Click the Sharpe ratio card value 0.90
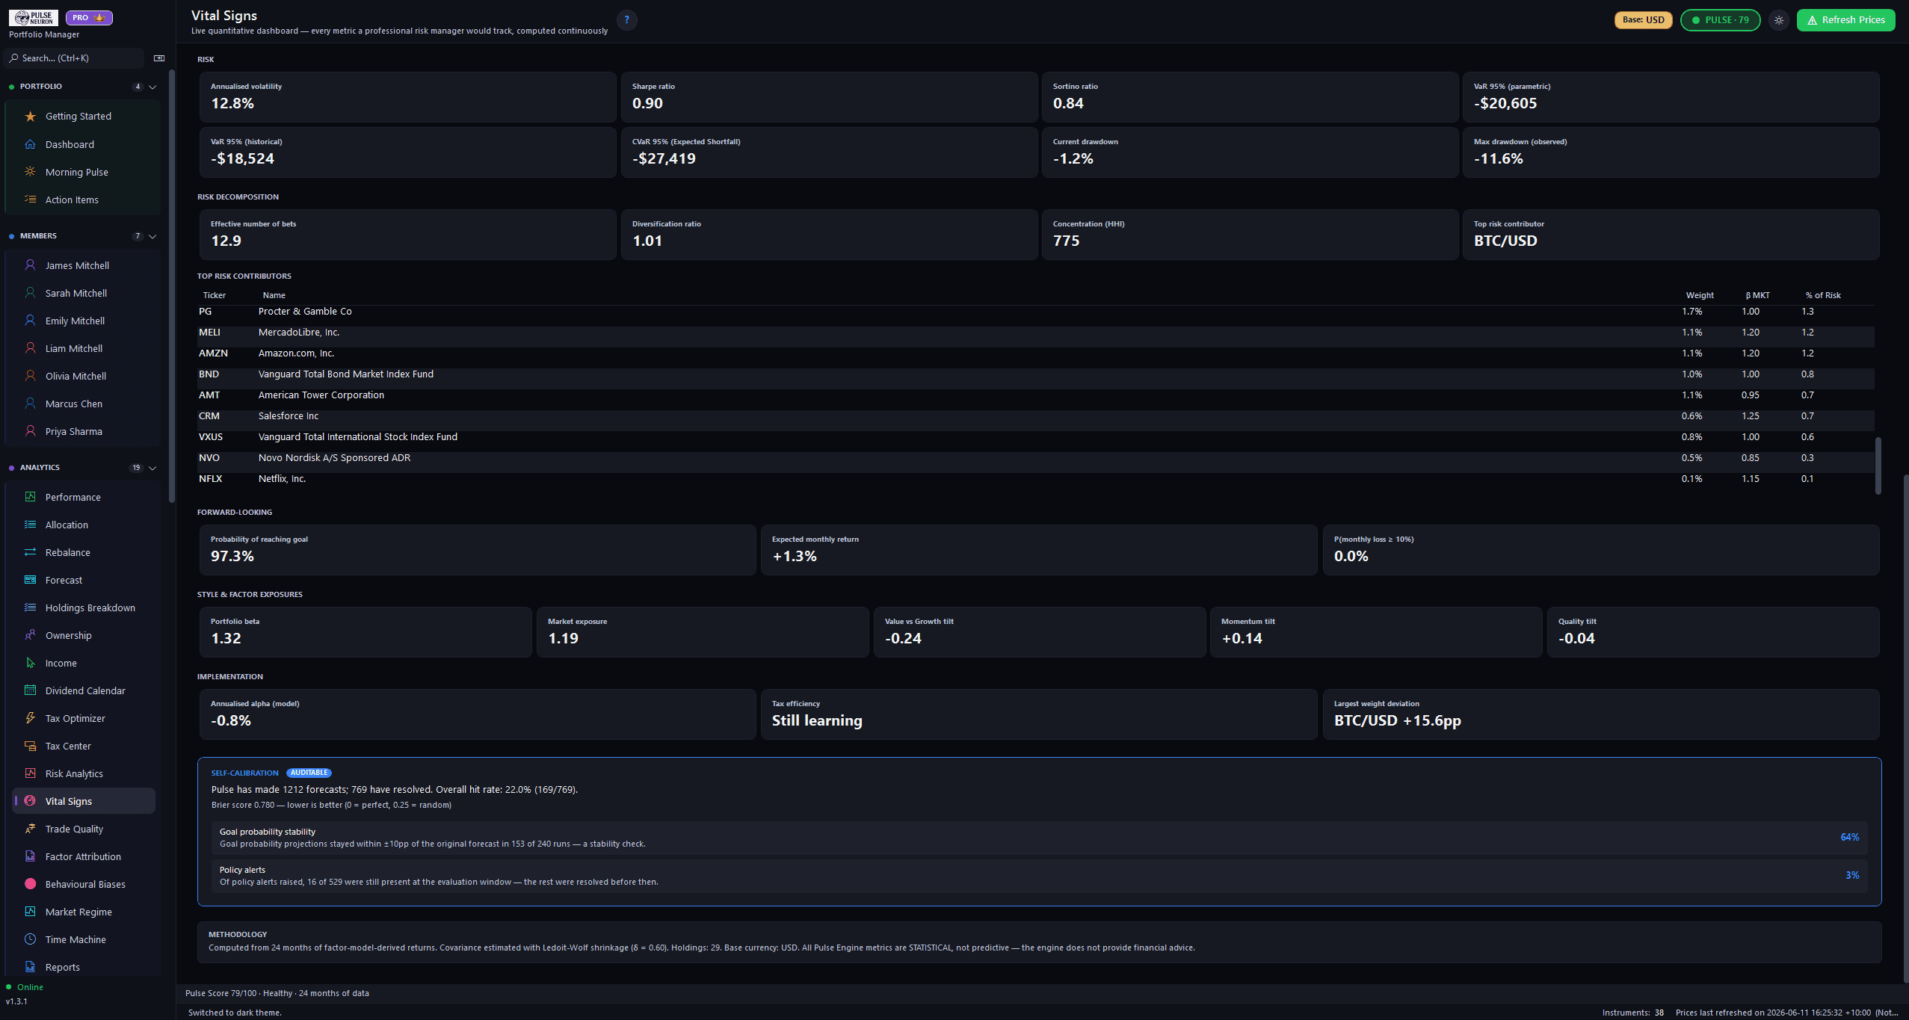The image size is (1909, 1020). coord(647,103)
